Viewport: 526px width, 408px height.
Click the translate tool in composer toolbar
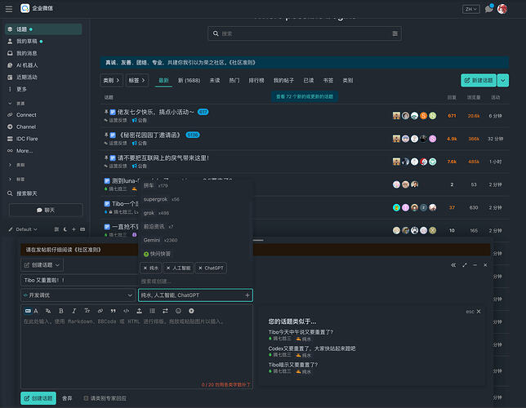(48, 311)
